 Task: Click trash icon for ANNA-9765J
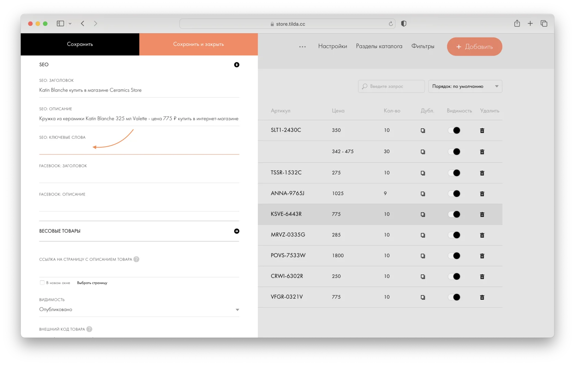point(482,194)
